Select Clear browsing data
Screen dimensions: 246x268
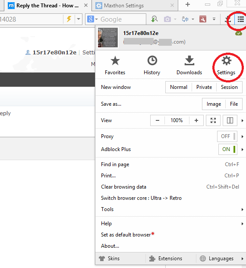coord(171,187)
